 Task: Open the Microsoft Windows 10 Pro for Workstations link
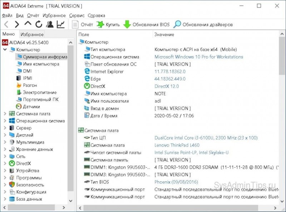point(199,57)
